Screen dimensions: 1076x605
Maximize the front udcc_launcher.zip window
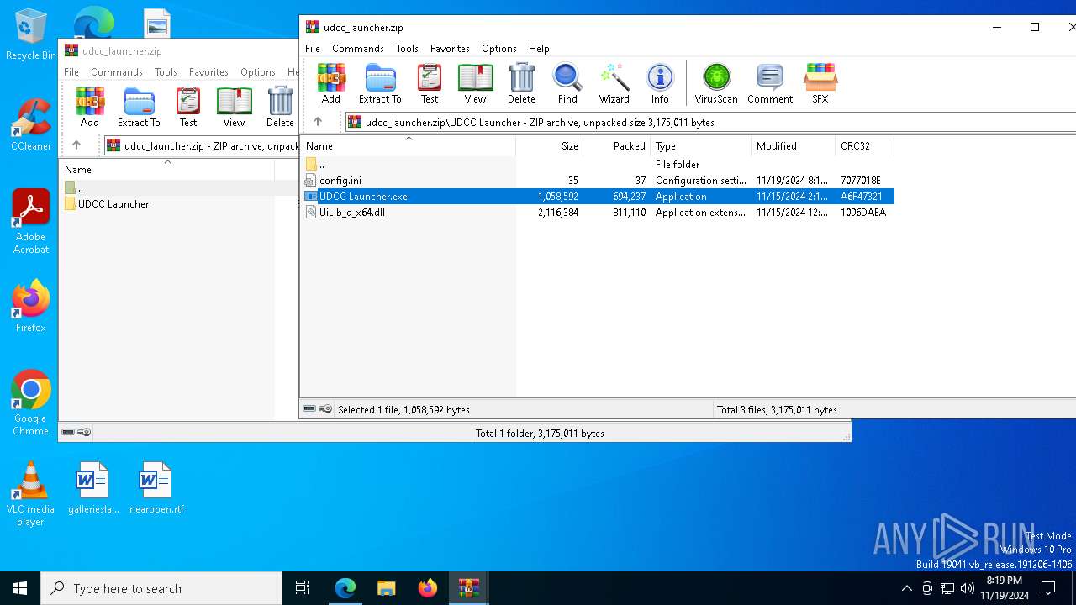pos(1035,27)
